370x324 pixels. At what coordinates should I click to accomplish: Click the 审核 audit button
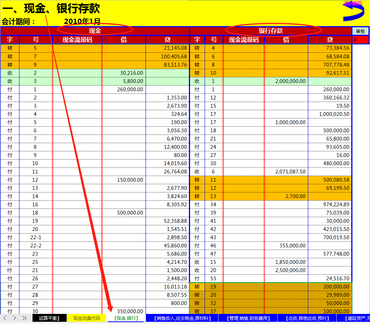tap(360, 31)
